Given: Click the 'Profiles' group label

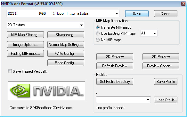Looking at the screenshot, I should pyautogui.click(x=102, y=75).
